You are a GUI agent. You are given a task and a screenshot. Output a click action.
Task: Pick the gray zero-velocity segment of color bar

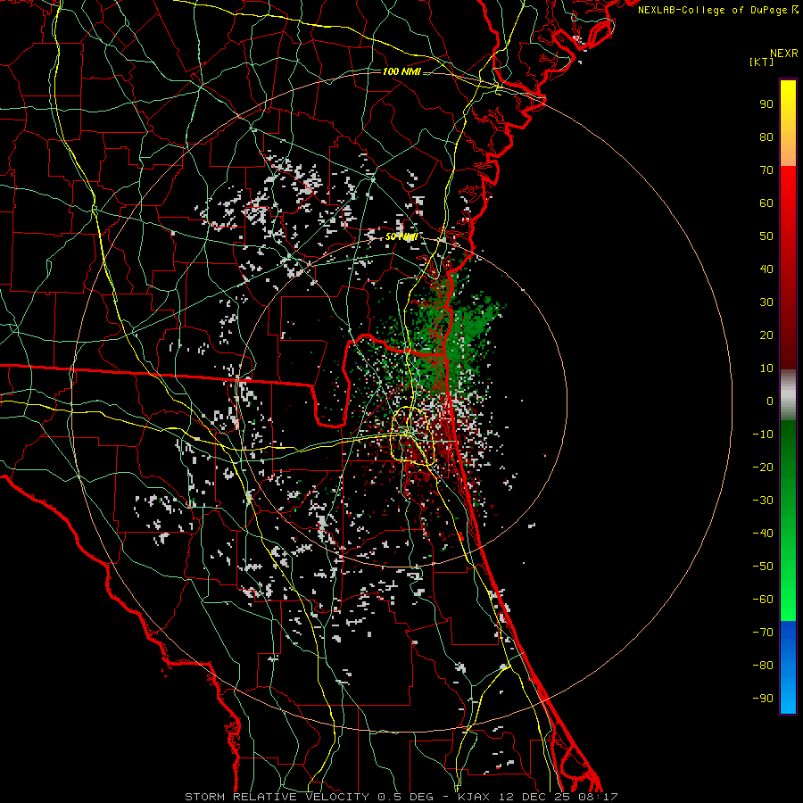coord(788,394)
